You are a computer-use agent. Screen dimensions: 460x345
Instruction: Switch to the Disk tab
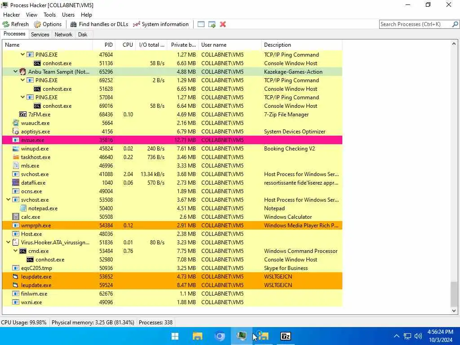click(83, 34)
